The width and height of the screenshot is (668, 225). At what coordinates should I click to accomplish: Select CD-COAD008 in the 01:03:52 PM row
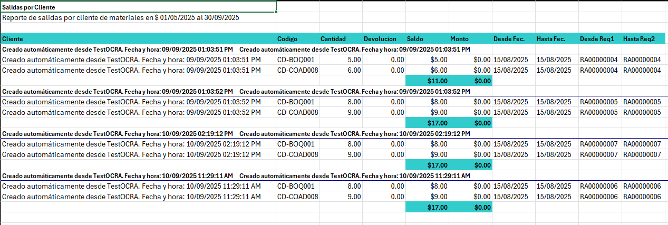click(x=297, y=112)
